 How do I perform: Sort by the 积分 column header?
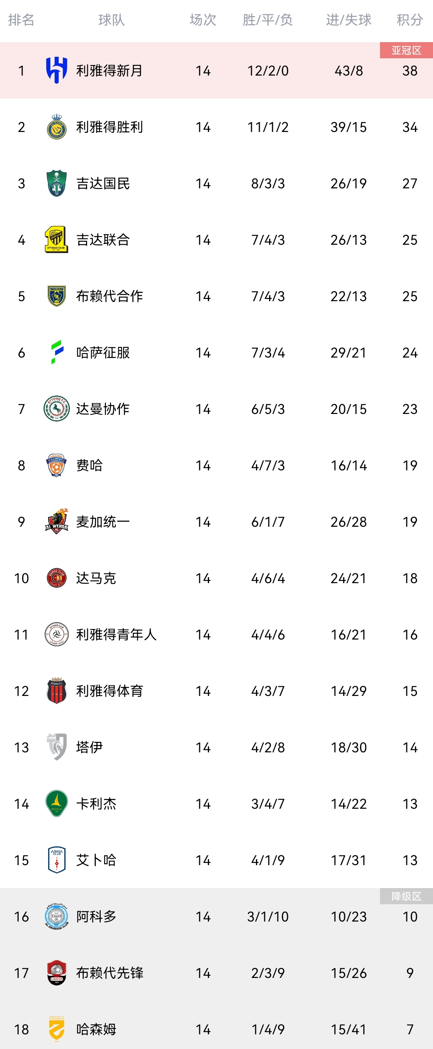409,20
